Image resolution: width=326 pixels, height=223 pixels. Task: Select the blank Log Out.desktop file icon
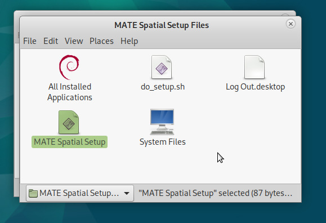254,67
